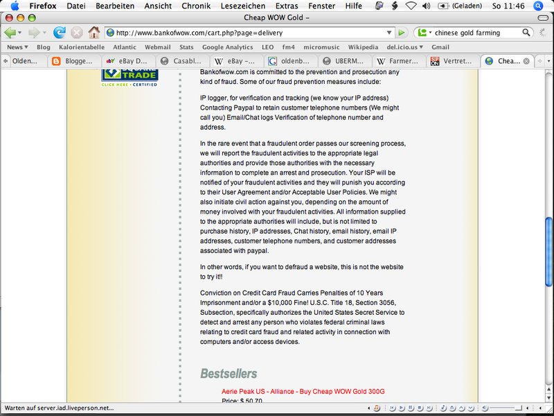Open the Wikipedia bookmark
This screenshot has width=554, height=416.
point(363,47)
